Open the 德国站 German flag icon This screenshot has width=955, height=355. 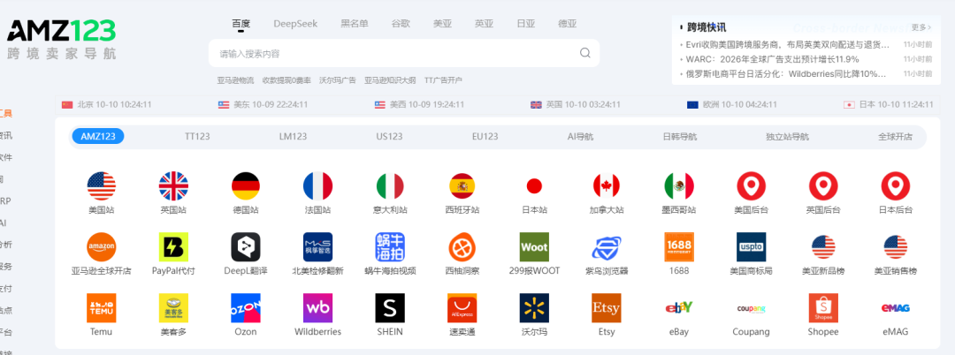246,186
